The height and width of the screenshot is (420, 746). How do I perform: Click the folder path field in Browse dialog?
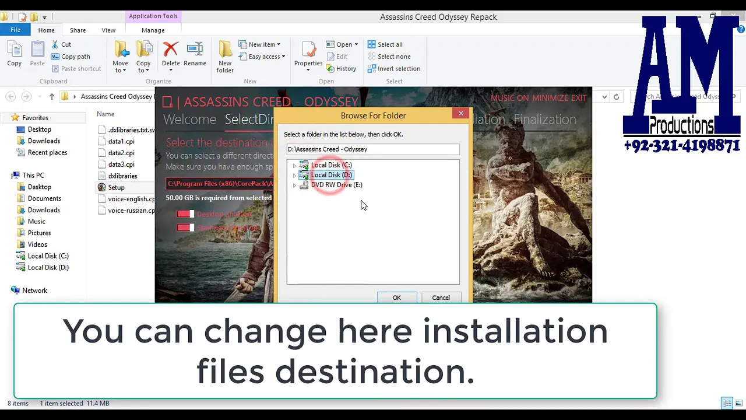click(373, 149)
